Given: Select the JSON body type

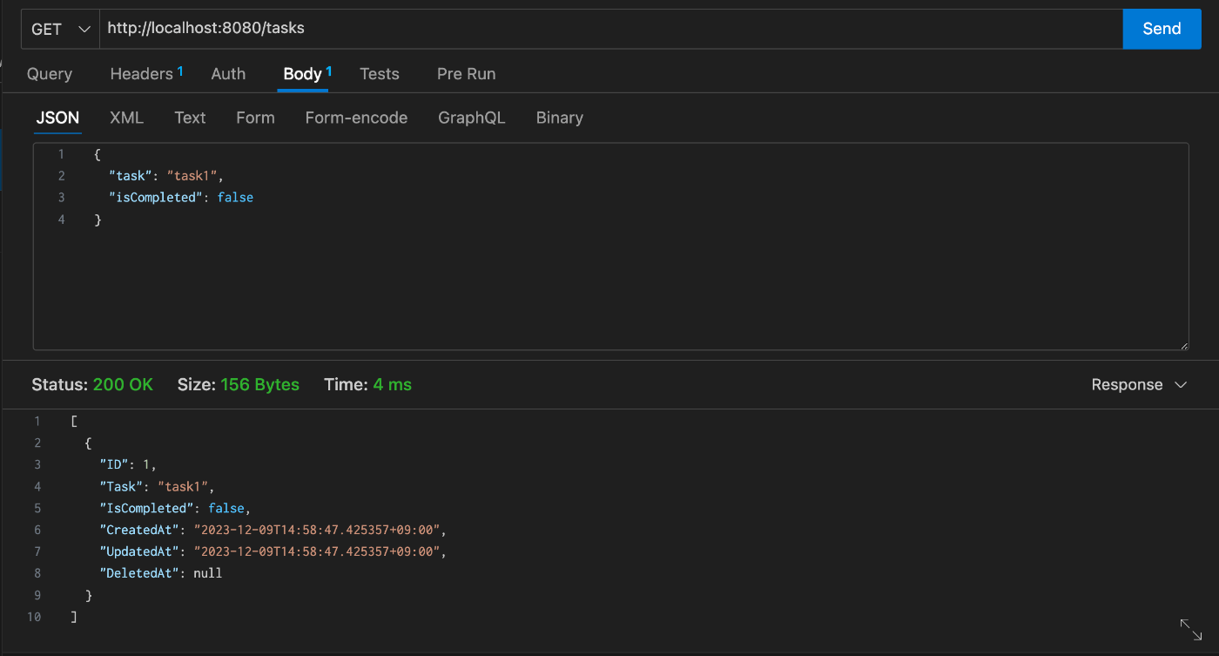Looking at the screenshot, I should pyautogui.click(x=57, y=118).
